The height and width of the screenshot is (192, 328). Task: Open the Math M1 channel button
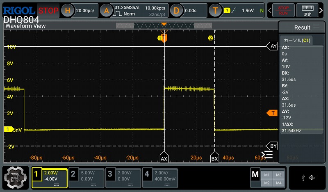click(267, 174)
